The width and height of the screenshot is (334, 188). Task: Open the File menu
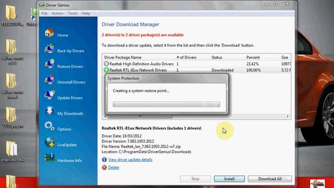pyautogui.click(x=44, y=14)
